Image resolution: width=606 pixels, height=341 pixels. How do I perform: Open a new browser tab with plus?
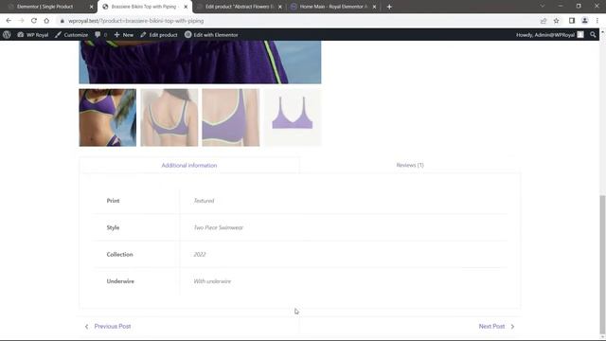(389, 7)
